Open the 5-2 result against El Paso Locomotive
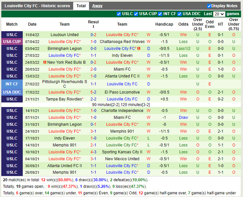This screenshot has width=243, height=197. (x=93, y=92)
